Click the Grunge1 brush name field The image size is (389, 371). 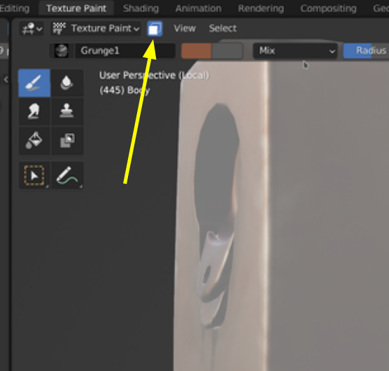(x=125, y=51)
